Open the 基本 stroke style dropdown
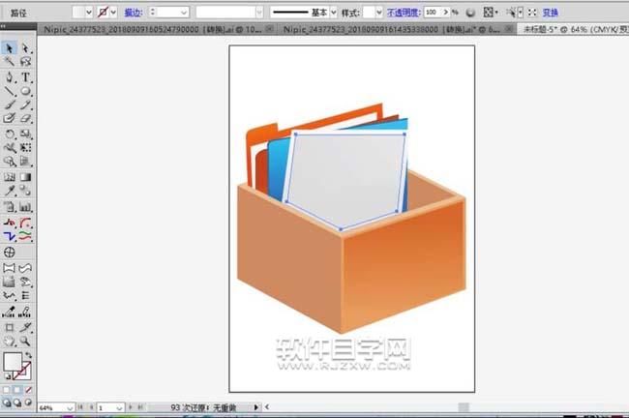Image resolution: width=629 pixels, height=418 pixels. point(333,13)
